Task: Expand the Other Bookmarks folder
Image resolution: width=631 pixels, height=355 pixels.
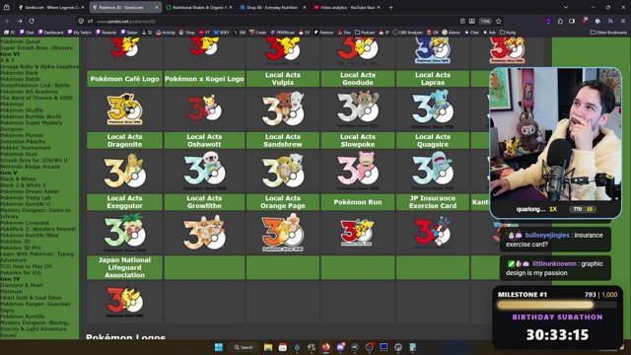Action: click(608, 33)
